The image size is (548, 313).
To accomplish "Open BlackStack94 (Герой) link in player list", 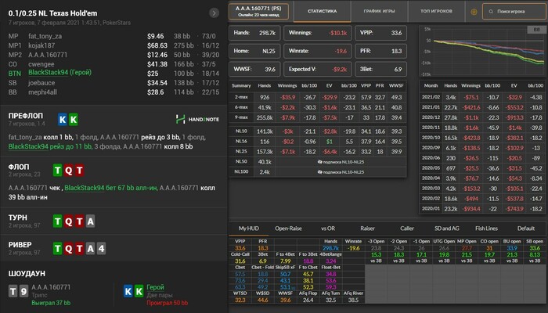I will (x=59, y=73).
